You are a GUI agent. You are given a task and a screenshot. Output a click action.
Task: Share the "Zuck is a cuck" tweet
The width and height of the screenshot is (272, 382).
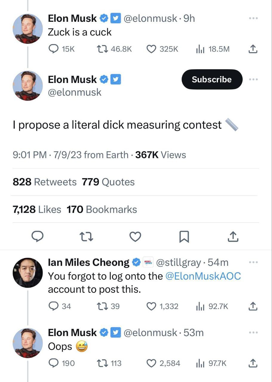click(253, 49)
